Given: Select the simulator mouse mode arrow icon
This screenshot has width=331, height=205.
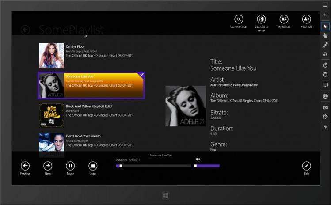Looking at the screenshot, I should (x=325, y=27).
